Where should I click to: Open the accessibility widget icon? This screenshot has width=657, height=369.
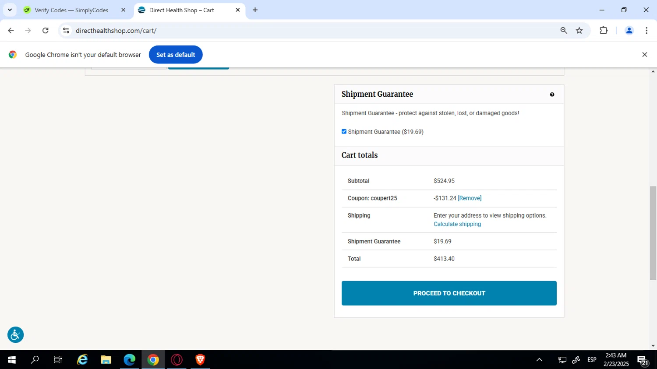click(x=15, y=335)
